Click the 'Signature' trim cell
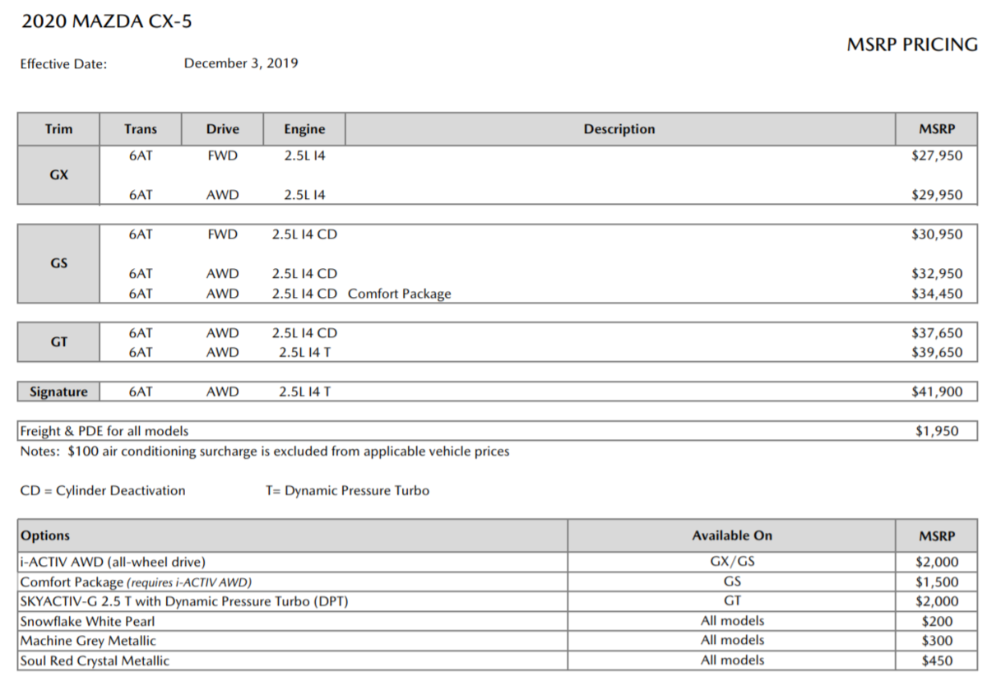 pos(58,391)
